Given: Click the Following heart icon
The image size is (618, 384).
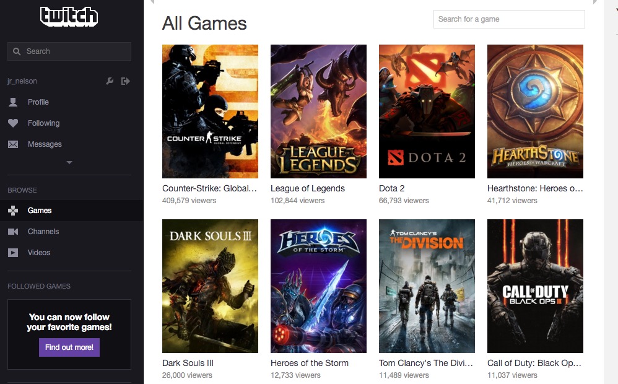Looking at the screenshot, I should (13, 123).
